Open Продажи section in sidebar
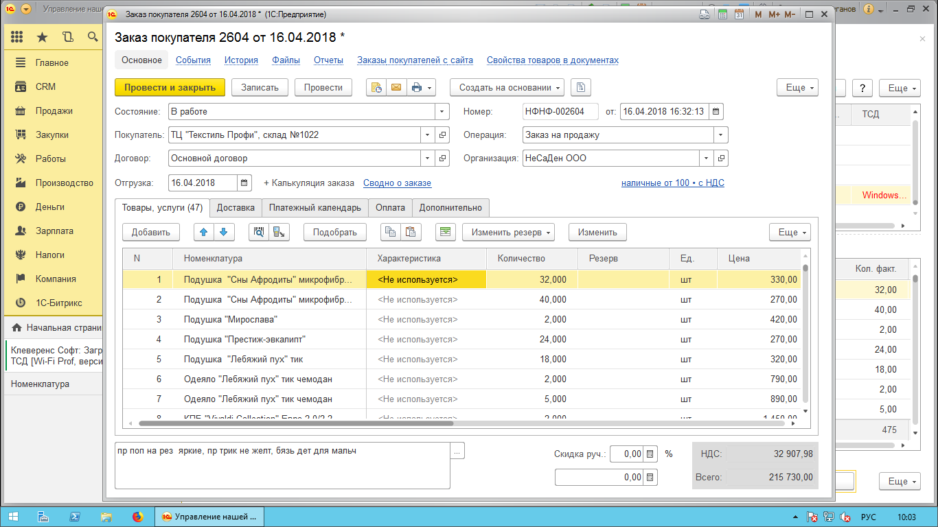 coord(54,110)
